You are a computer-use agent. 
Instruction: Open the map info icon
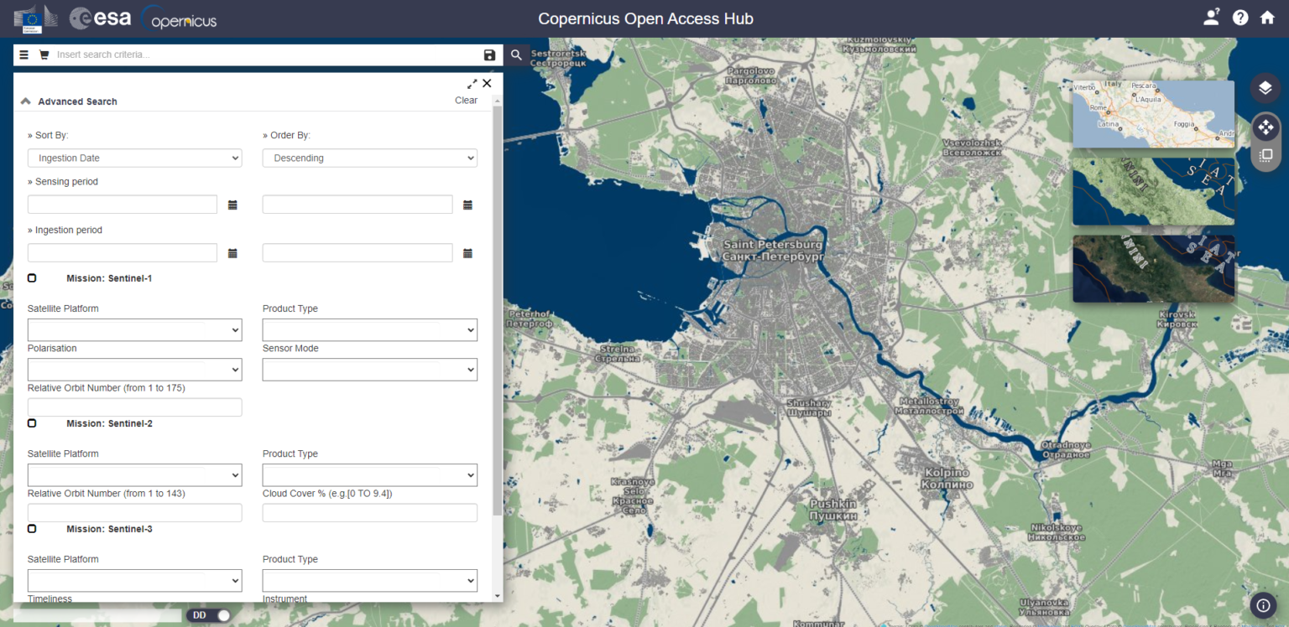click(x=1264, y=605)
